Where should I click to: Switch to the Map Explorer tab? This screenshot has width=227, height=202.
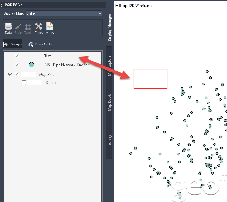pyautogui.click(x=109, y=65)
